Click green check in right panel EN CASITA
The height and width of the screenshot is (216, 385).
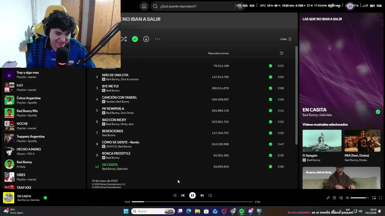(x=378, y=112)
